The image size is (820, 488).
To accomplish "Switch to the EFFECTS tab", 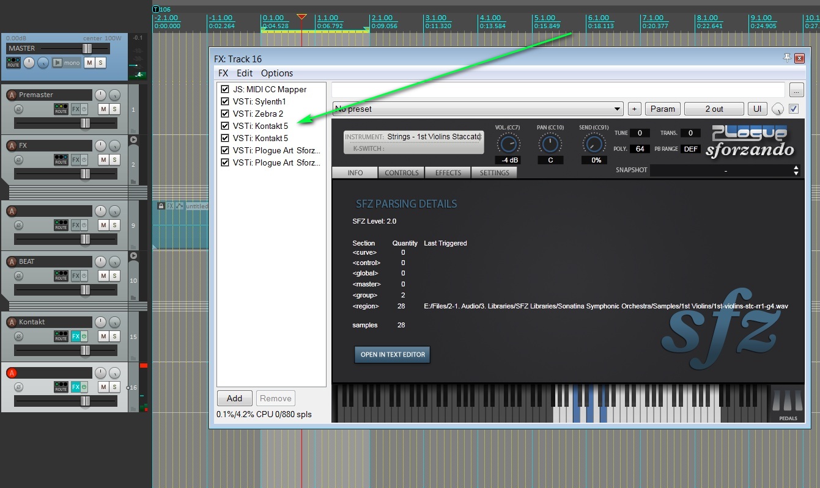I will click(448, 173).
